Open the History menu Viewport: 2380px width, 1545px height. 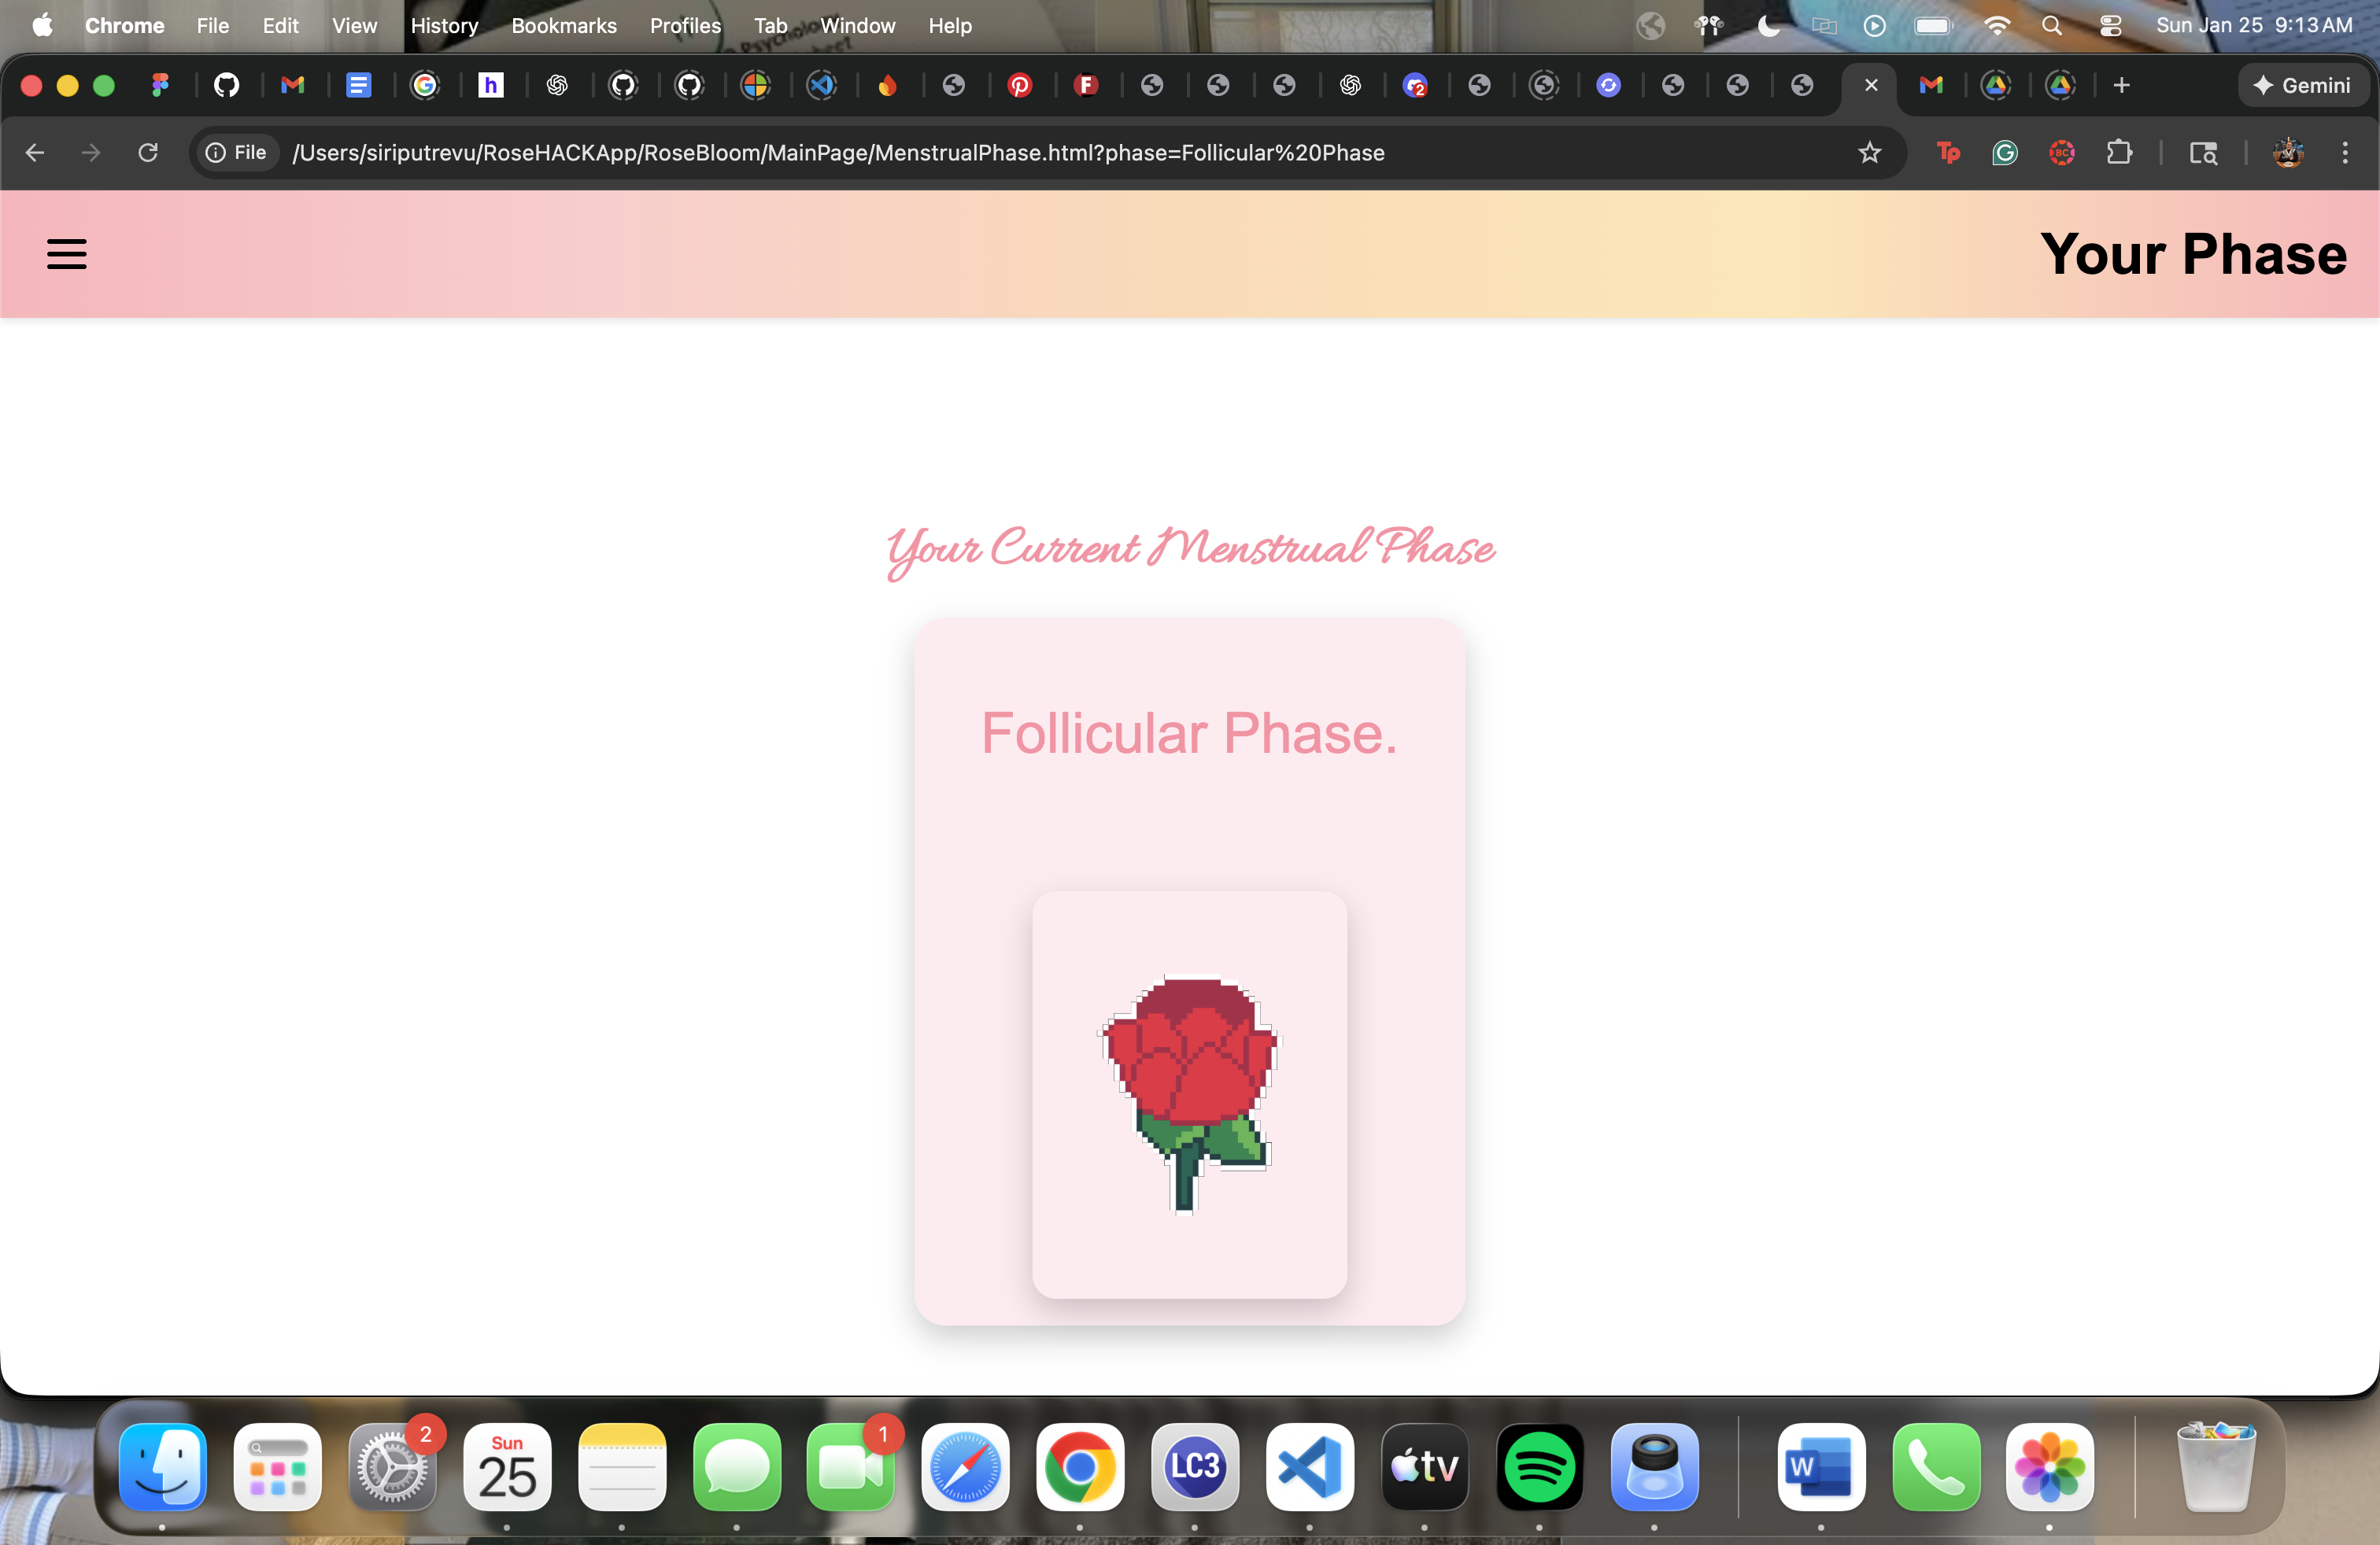pos(444,26)
